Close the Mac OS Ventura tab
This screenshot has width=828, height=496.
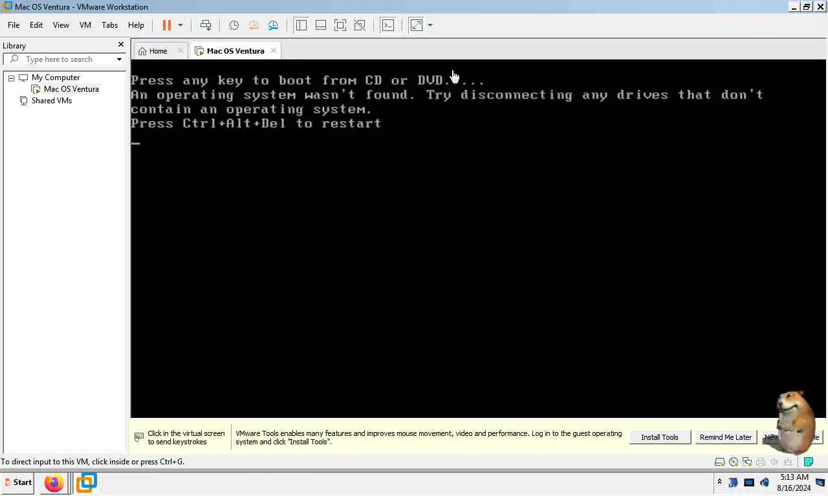click(274, 50)
